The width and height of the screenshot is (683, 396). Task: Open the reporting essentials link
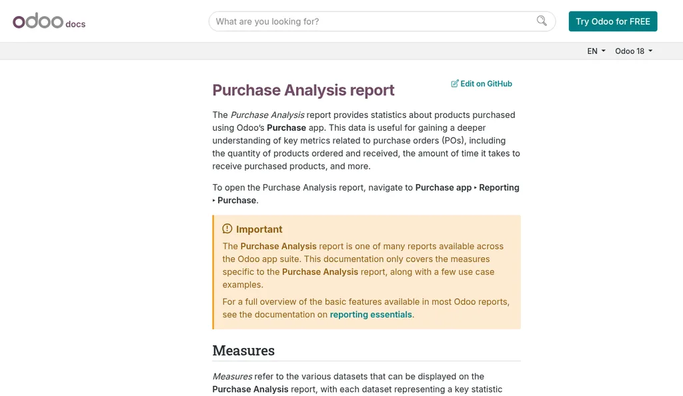pyautogui.click(x=371, y=315)
